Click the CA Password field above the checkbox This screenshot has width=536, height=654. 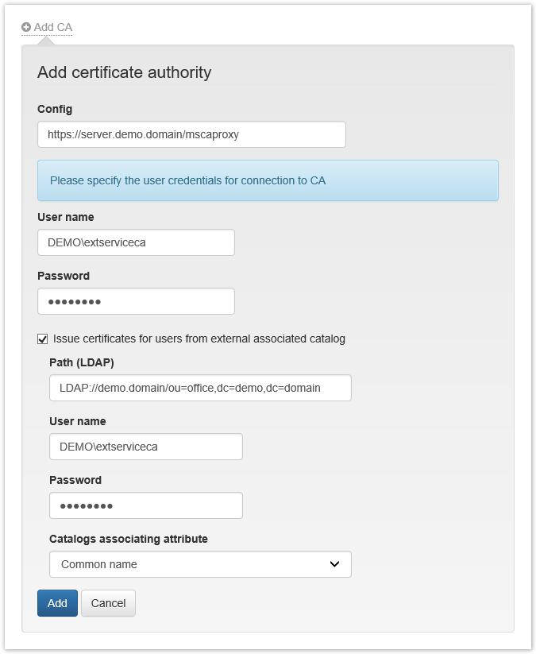point(136,301)
